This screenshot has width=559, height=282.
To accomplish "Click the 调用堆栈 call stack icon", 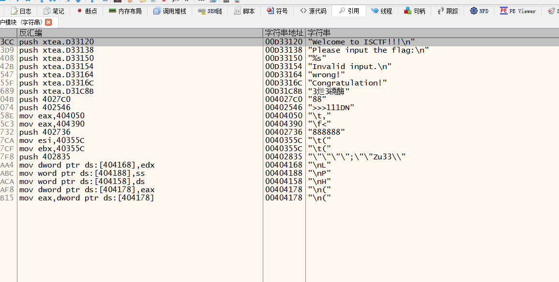I will (157, 11).
